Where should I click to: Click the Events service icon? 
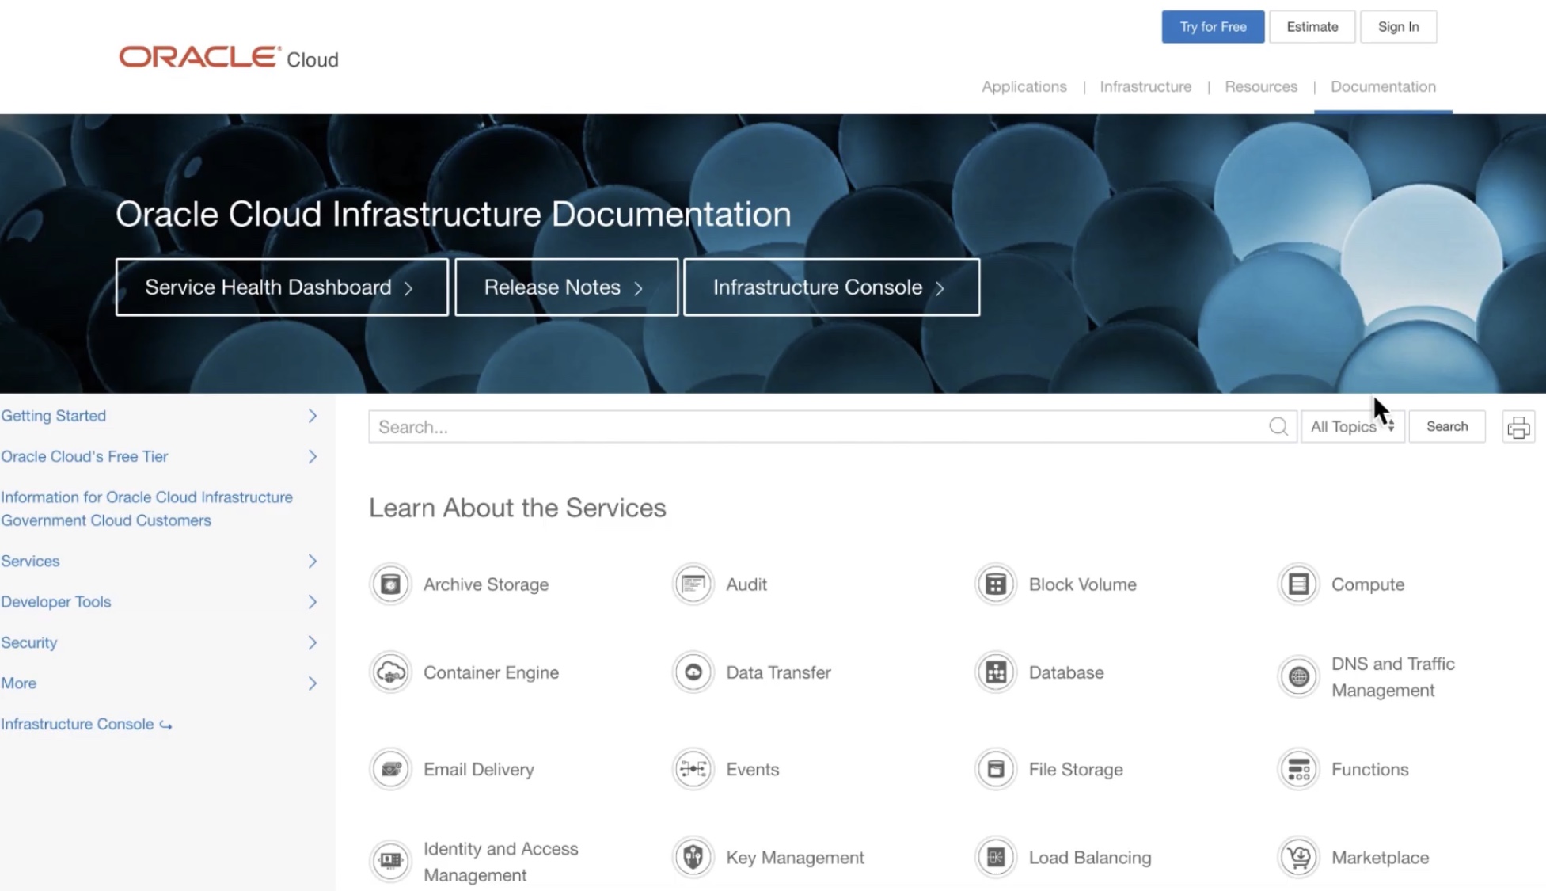[x=693, y=769]
